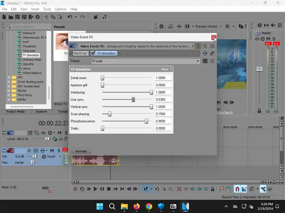Screen dimensions: 285x213
Task: Open the Tools menu
Action: click(47, 9)
